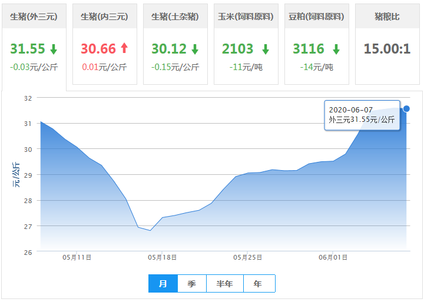
Task: Switch chart range to 月
Action: (x=163, y=284)
